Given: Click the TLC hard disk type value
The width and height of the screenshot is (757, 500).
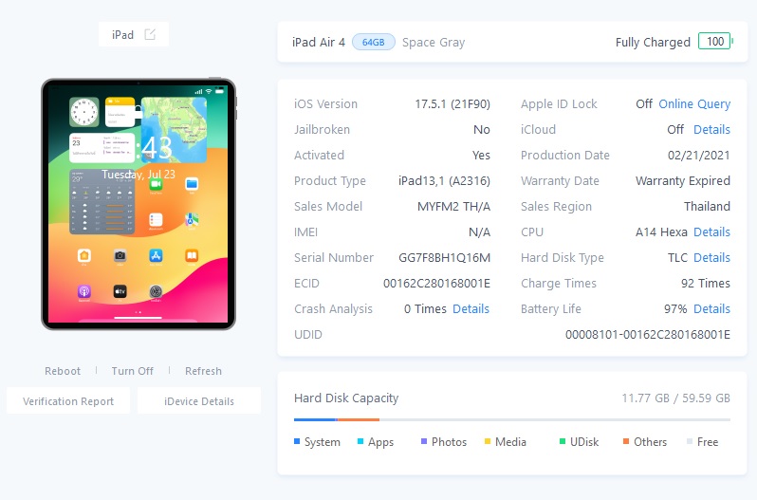Looking at the screenshot, I should coord(677,257).
